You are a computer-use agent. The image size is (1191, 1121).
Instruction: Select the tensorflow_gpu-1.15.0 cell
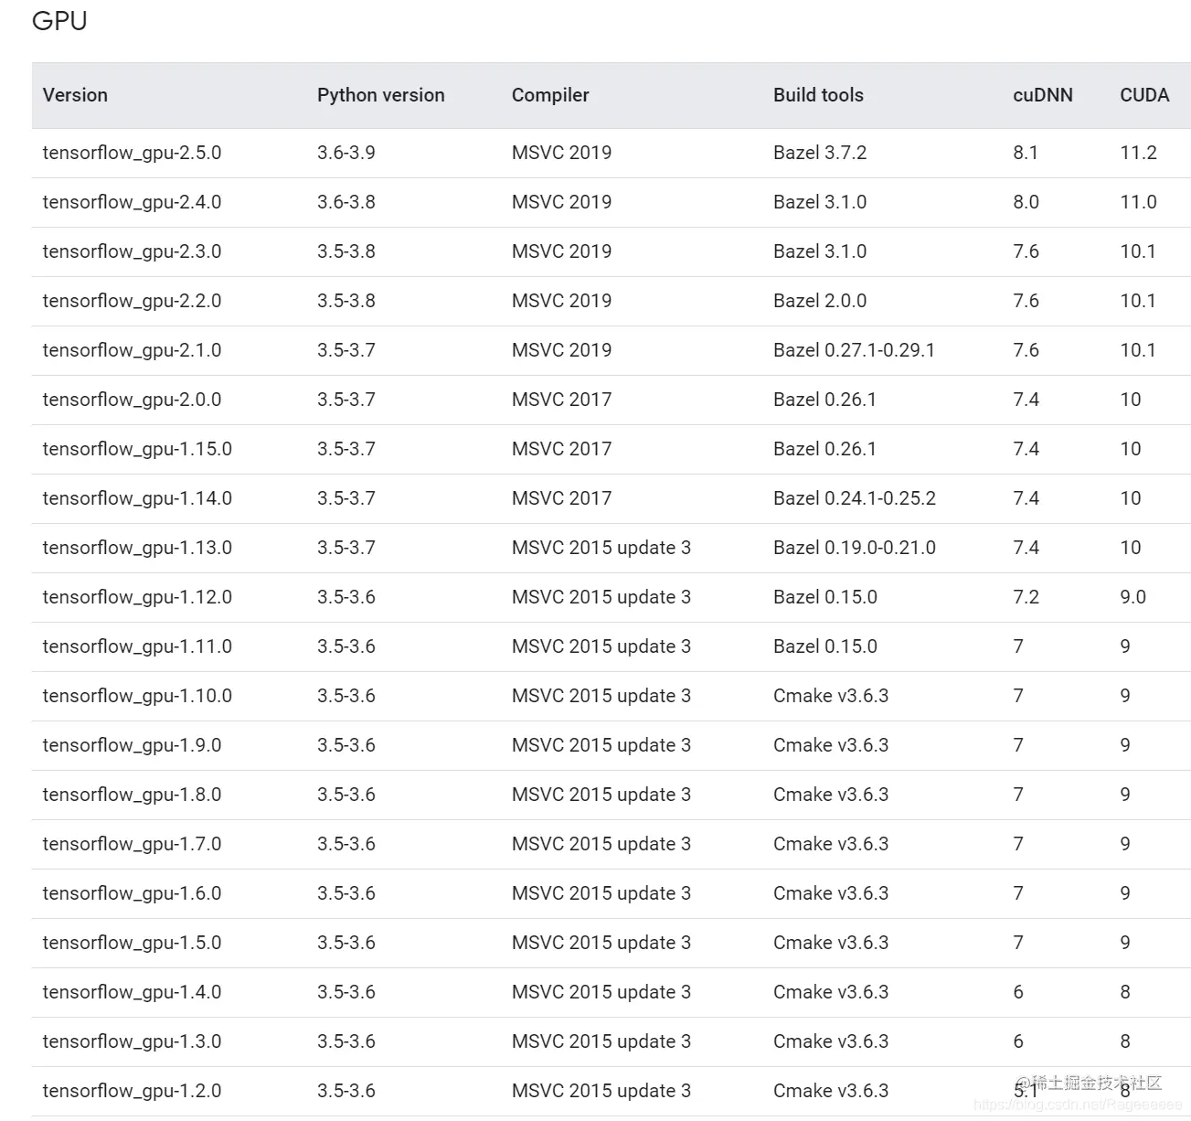click(x=137, y=449)
